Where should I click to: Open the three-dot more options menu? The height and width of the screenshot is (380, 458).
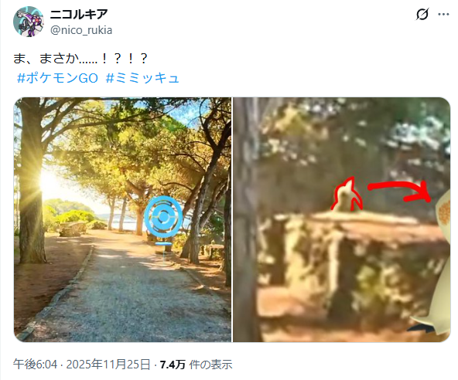click(x=443, y=14)
